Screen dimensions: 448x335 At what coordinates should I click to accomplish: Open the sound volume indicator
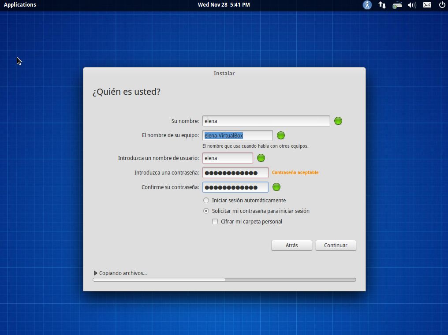(412, 5)
